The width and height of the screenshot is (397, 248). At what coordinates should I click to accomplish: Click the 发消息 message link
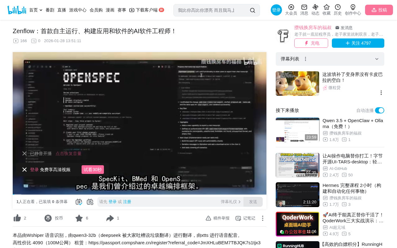pos(344,28)
